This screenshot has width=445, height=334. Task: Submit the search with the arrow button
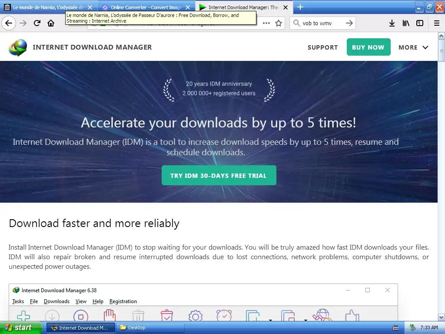click(x=349, y=23)
